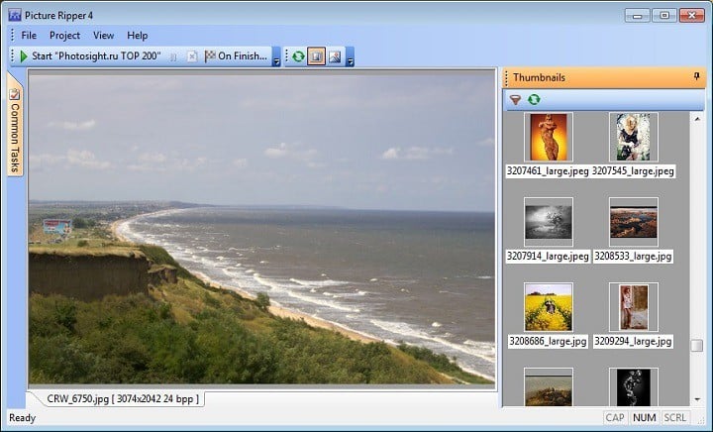The width and height of the screenshot is (713, 432).
Task: Expand the second toolbar overflow dropdown
Action: point(350,56)
